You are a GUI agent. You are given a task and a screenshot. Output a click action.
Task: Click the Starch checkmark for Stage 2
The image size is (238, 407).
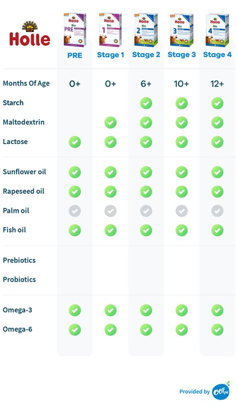[x=146, y=103]
